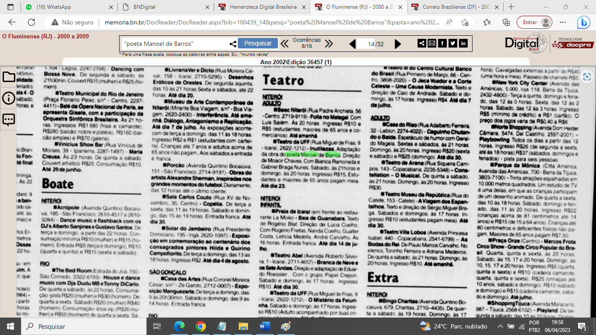Open Windows Start menu

(x=10, y=326)
